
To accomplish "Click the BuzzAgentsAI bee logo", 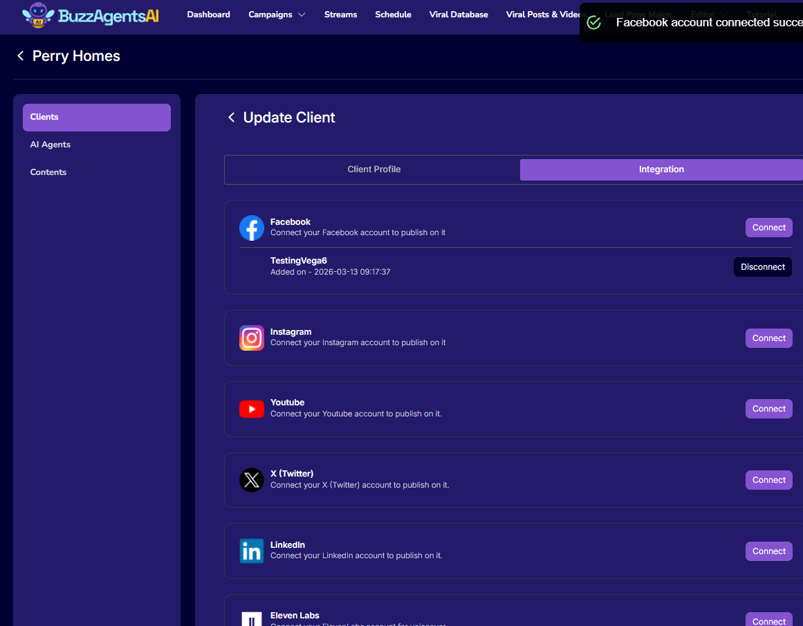I will coord(37,15).
